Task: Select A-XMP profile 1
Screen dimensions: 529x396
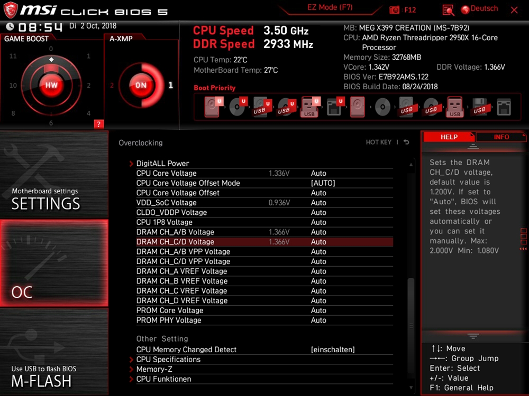Action: (x=171, y=85)
